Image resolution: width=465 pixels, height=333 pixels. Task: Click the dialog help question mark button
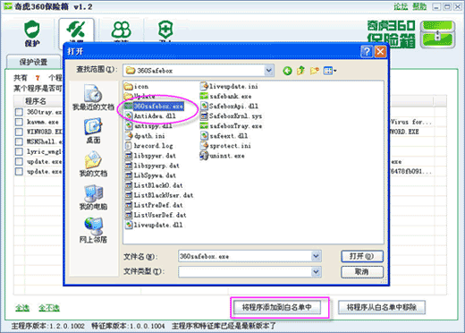click(x=367, y=52)
